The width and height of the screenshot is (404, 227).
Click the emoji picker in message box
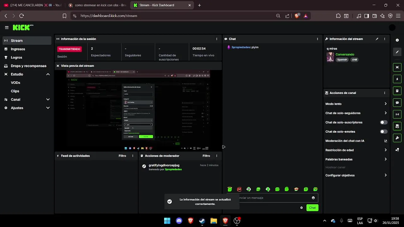[313, 198]
